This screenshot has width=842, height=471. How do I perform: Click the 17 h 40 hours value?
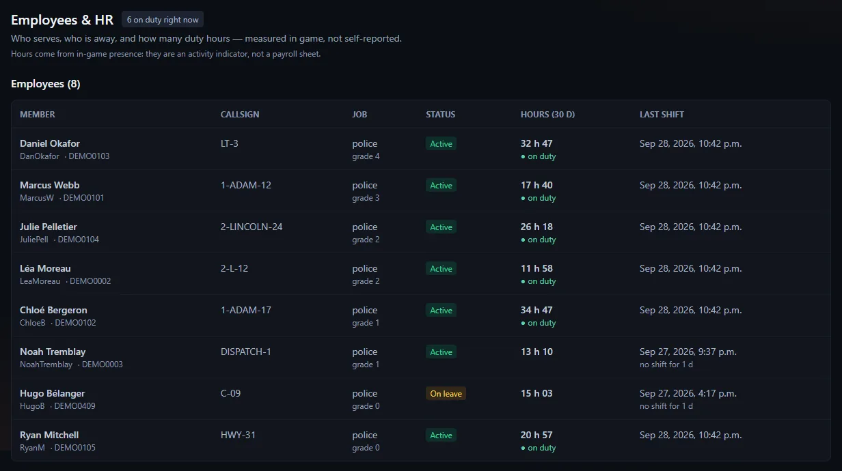[537, 185]
